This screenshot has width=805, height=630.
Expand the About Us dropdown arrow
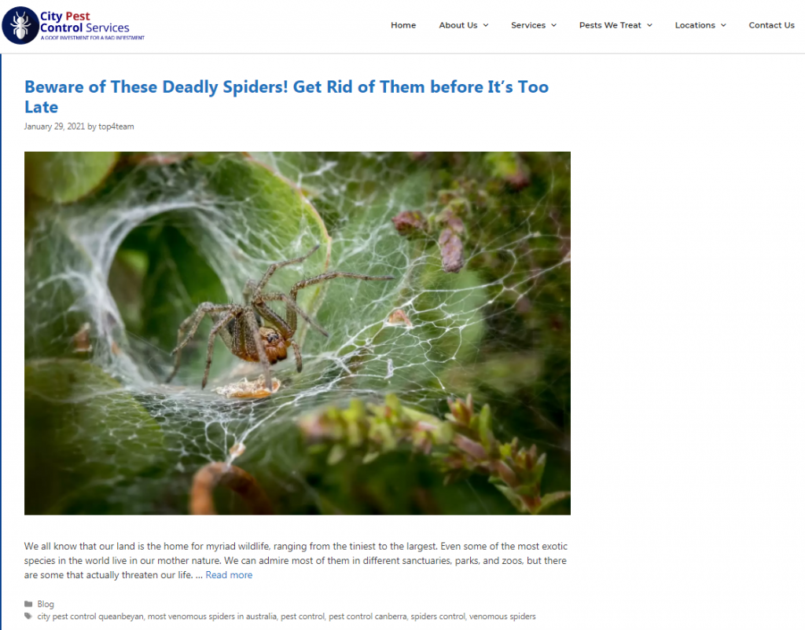(x=486, y=25)
